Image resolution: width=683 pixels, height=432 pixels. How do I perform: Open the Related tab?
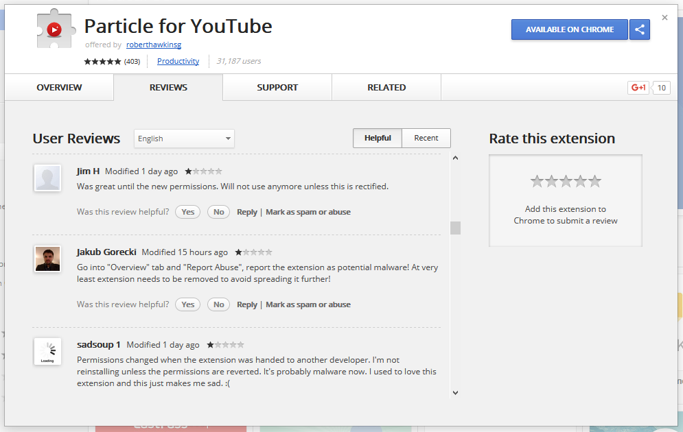(386, 88)
